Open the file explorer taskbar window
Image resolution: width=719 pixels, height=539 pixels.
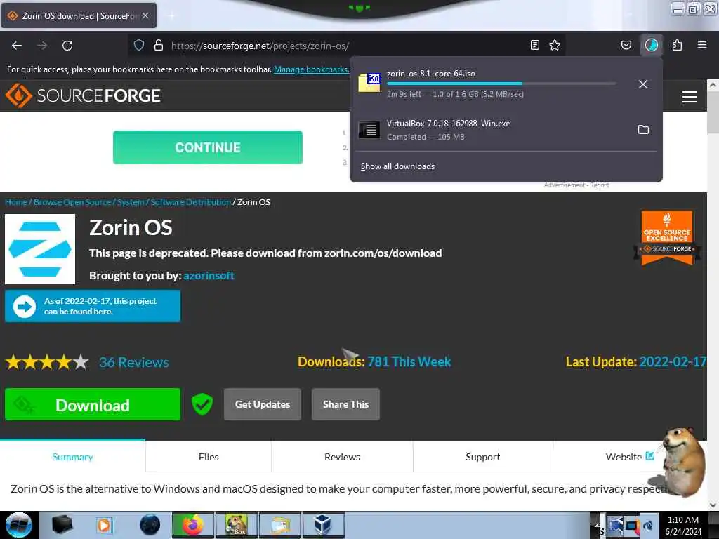(279, 525)
